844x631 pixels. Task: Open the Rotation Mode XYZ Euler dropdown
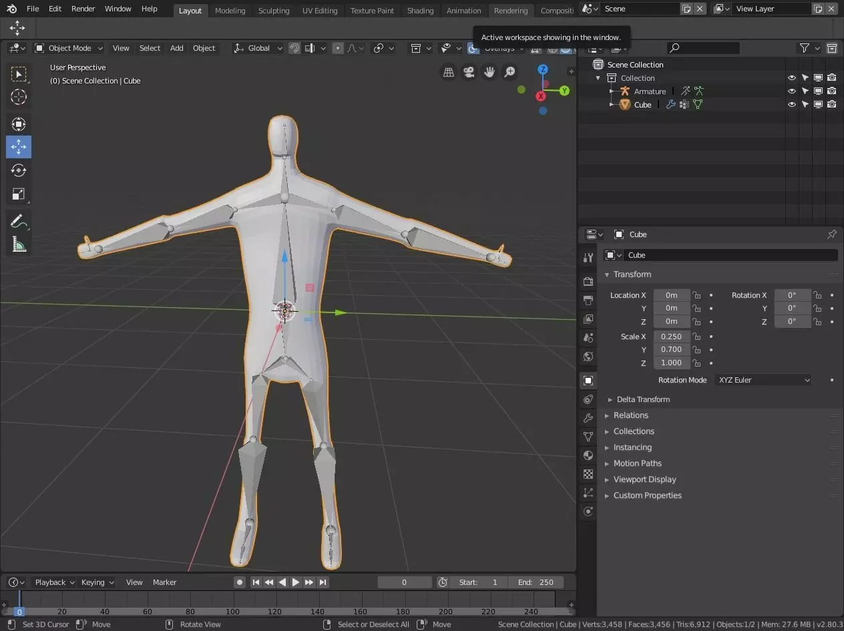(x=764, y=380)
